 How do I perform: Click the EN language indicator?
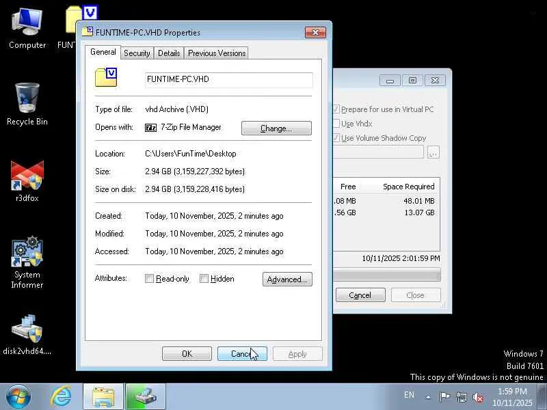(x=409, y=395)
